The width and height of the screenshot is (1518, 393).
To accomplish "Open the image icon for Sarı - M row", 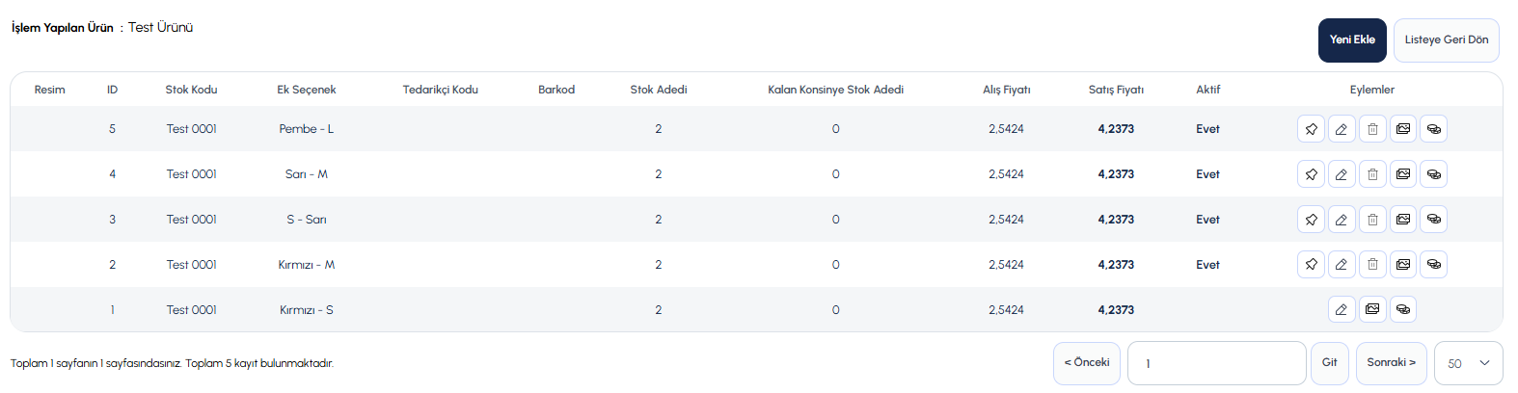I will pos(1403,174).
